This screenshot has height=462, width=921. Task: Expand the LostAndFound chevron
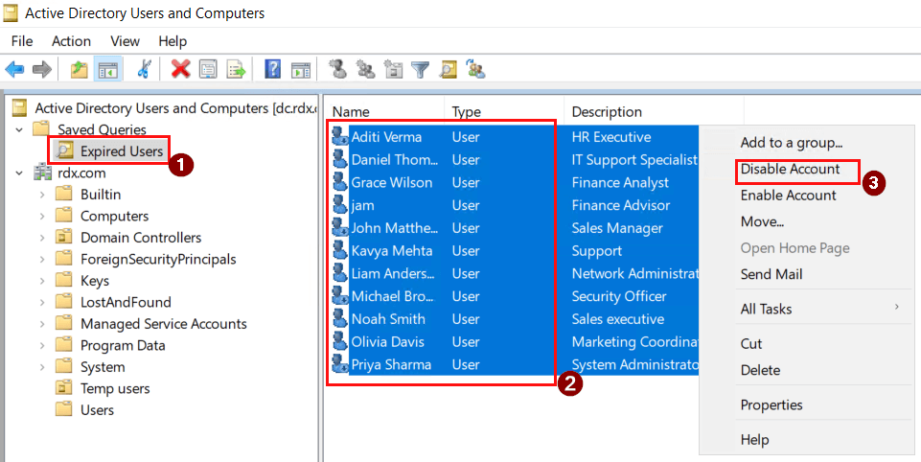[x=42, y=302]
